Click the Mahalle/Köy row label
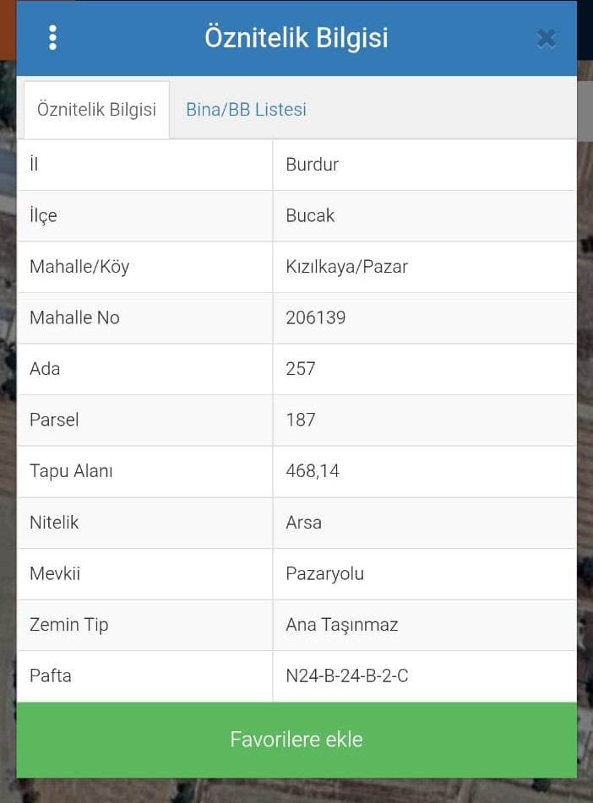The image size is (593, 803). [x=79, y=268]
